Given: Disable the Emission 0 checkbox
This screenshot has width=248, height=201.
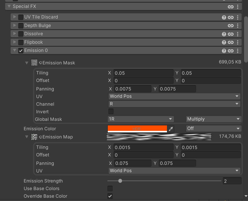Looking at the screenshot, I should [21, 51].
